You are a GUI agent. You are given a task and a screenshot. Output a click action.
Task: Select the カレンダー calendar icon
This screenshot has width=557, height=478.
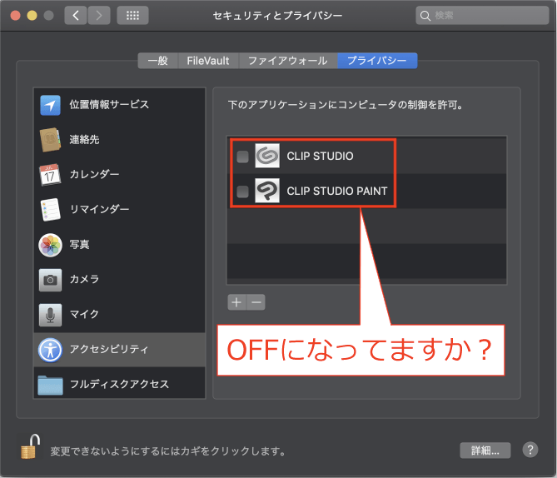(50, 175)
